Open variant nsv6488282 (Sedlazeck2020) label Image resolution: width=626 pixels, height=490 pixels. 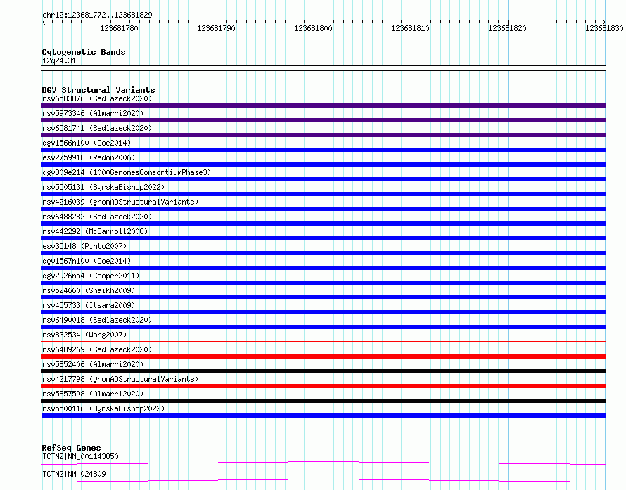97,217
